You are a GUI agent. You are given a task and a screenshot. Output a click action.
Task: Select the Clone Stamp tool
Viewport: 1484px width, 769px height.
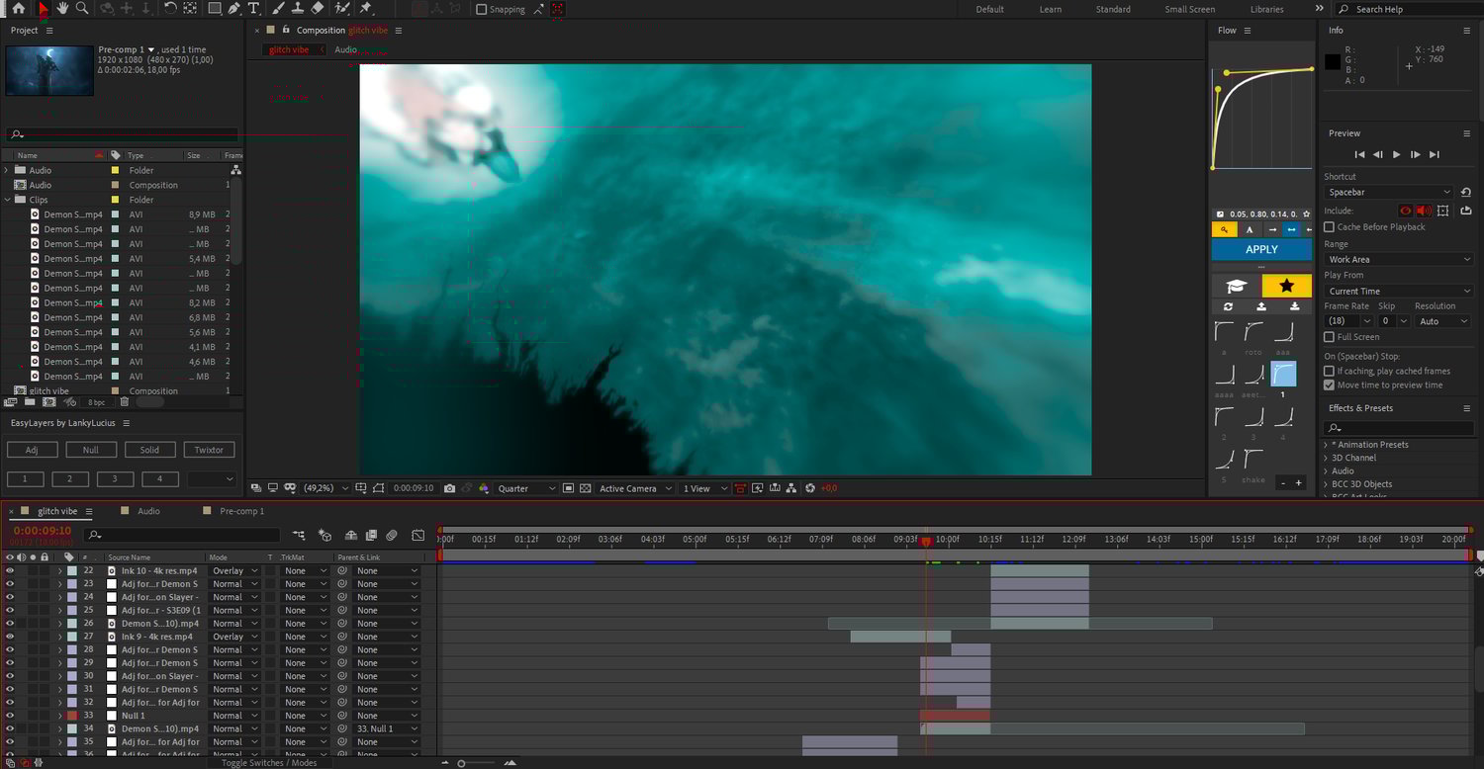(297, 9)
